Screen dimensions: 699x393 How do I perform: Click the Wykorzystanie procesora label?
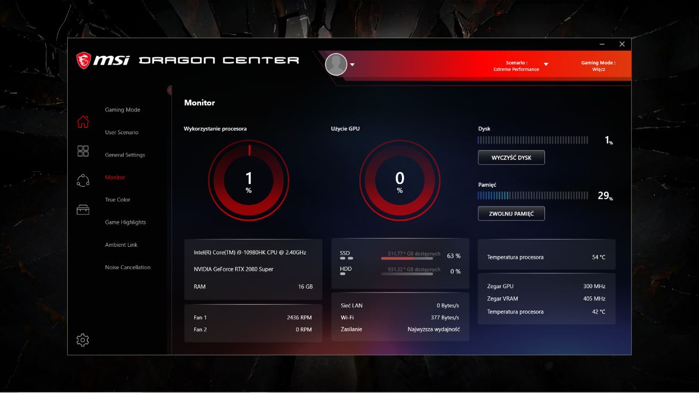[215, 129]
